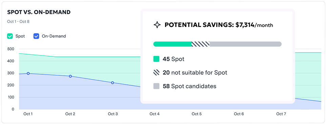Viewport: 327px width, 125px height.
Task: Click the Spot vs. On-Demand chart title
Action: click(39, 12)
